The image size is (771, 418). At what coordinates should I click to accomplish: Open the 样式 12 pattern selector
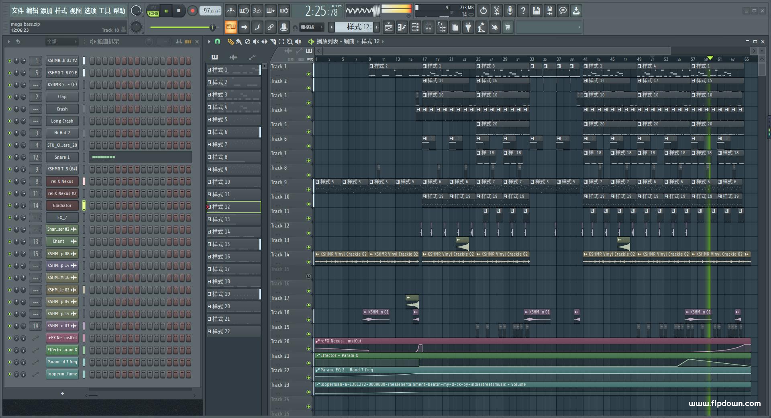(354, 27)
